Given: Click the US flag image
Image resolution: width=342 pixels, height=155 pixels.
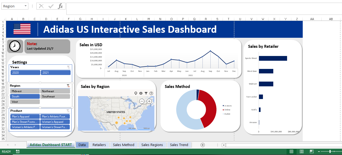Looking at the screenshot, I should click(x=22, y=29).
